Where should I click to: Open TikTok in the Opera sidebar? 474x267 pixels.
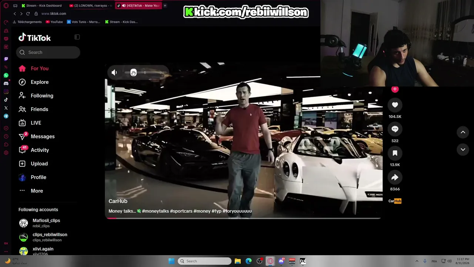(6, 100)
